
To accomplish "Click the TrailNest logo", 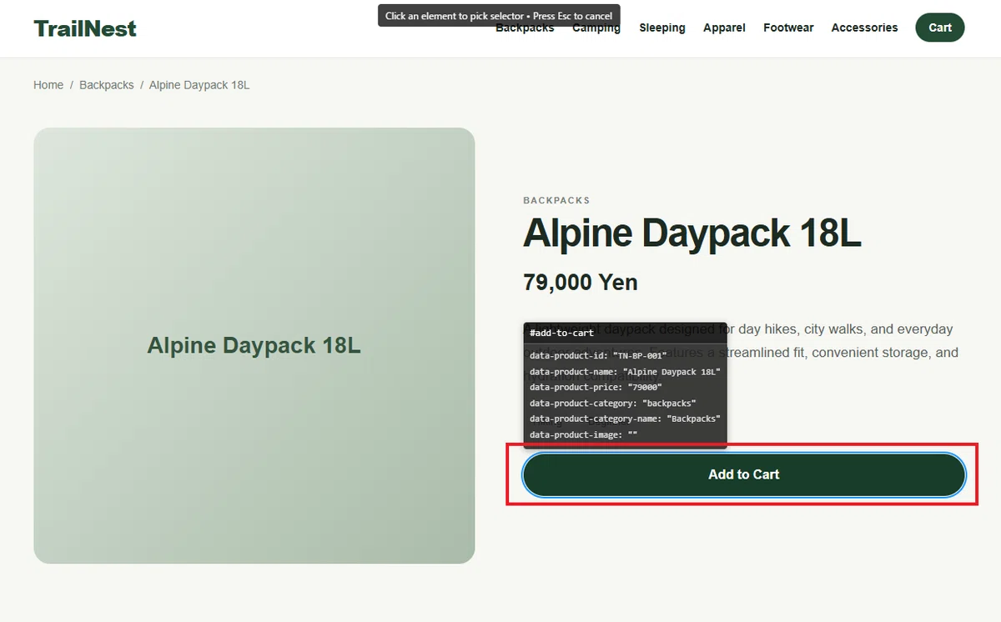I will click(85, 28).
